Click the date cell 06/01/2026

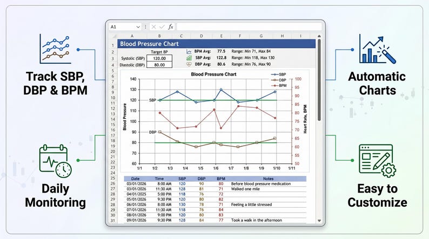point(136,204)
